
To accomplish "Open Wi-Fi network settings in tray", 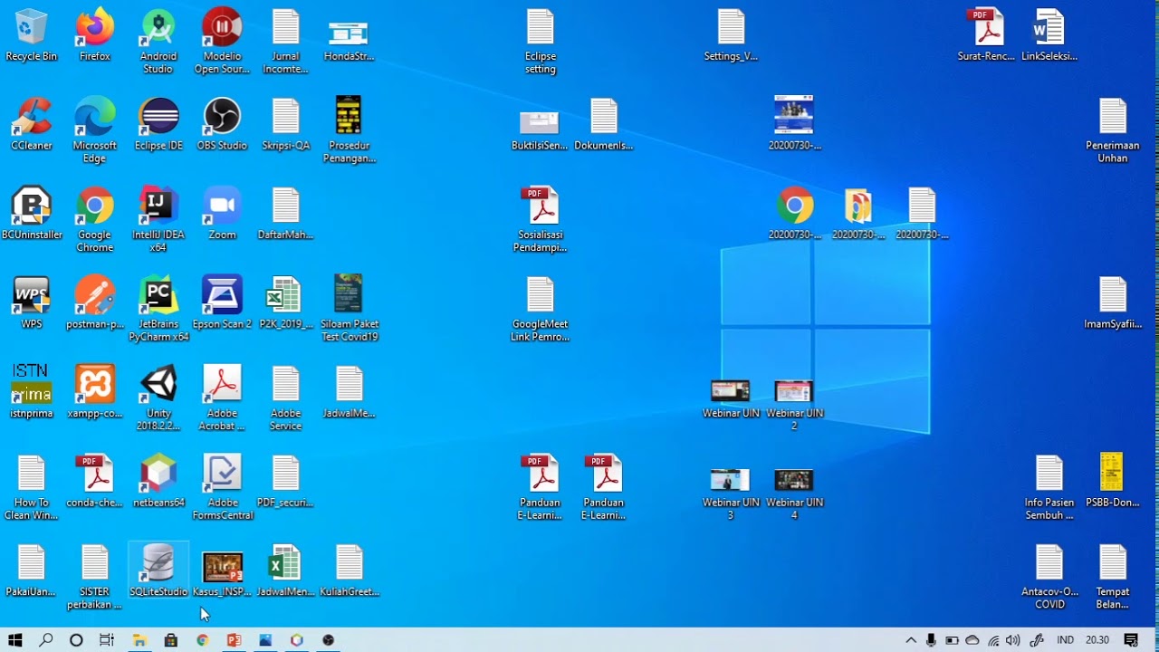I will (x=993, y=640).
